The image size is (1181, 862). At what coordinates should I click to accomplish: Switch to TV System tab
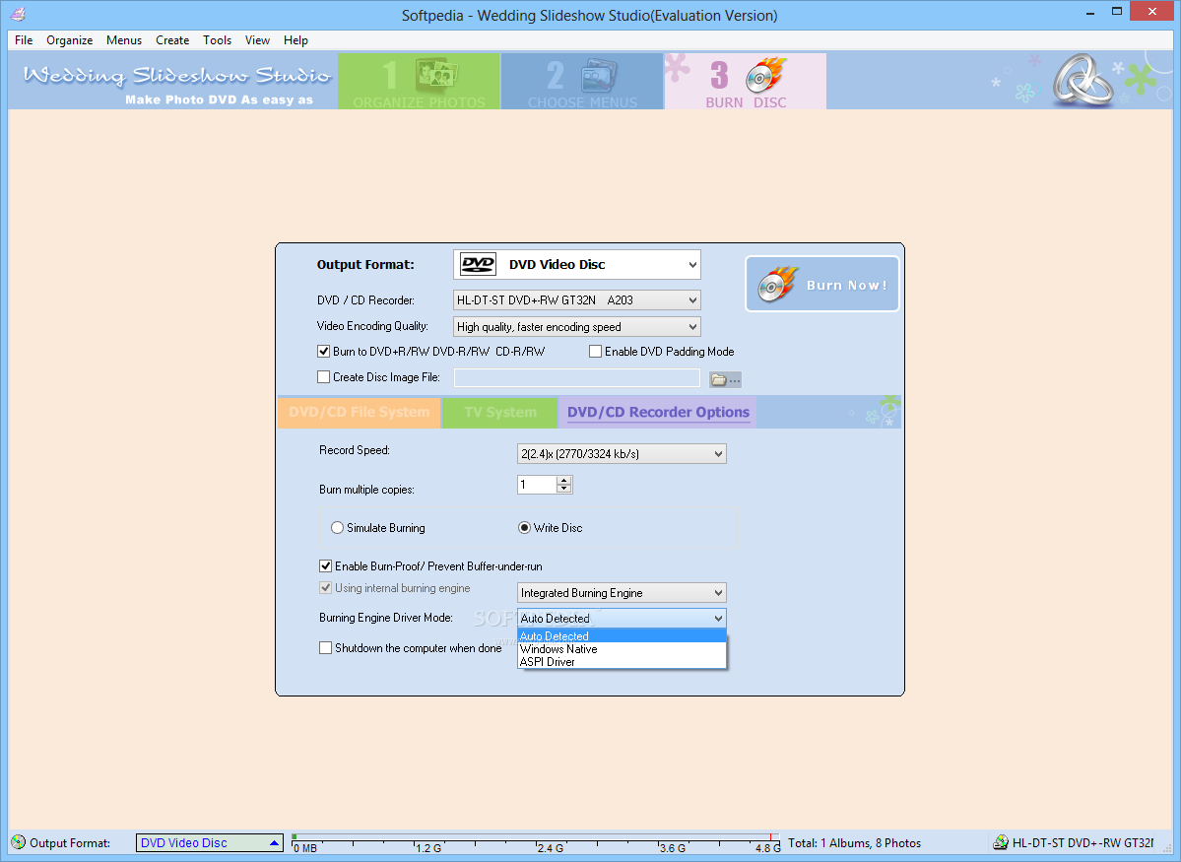coord(500,412)
